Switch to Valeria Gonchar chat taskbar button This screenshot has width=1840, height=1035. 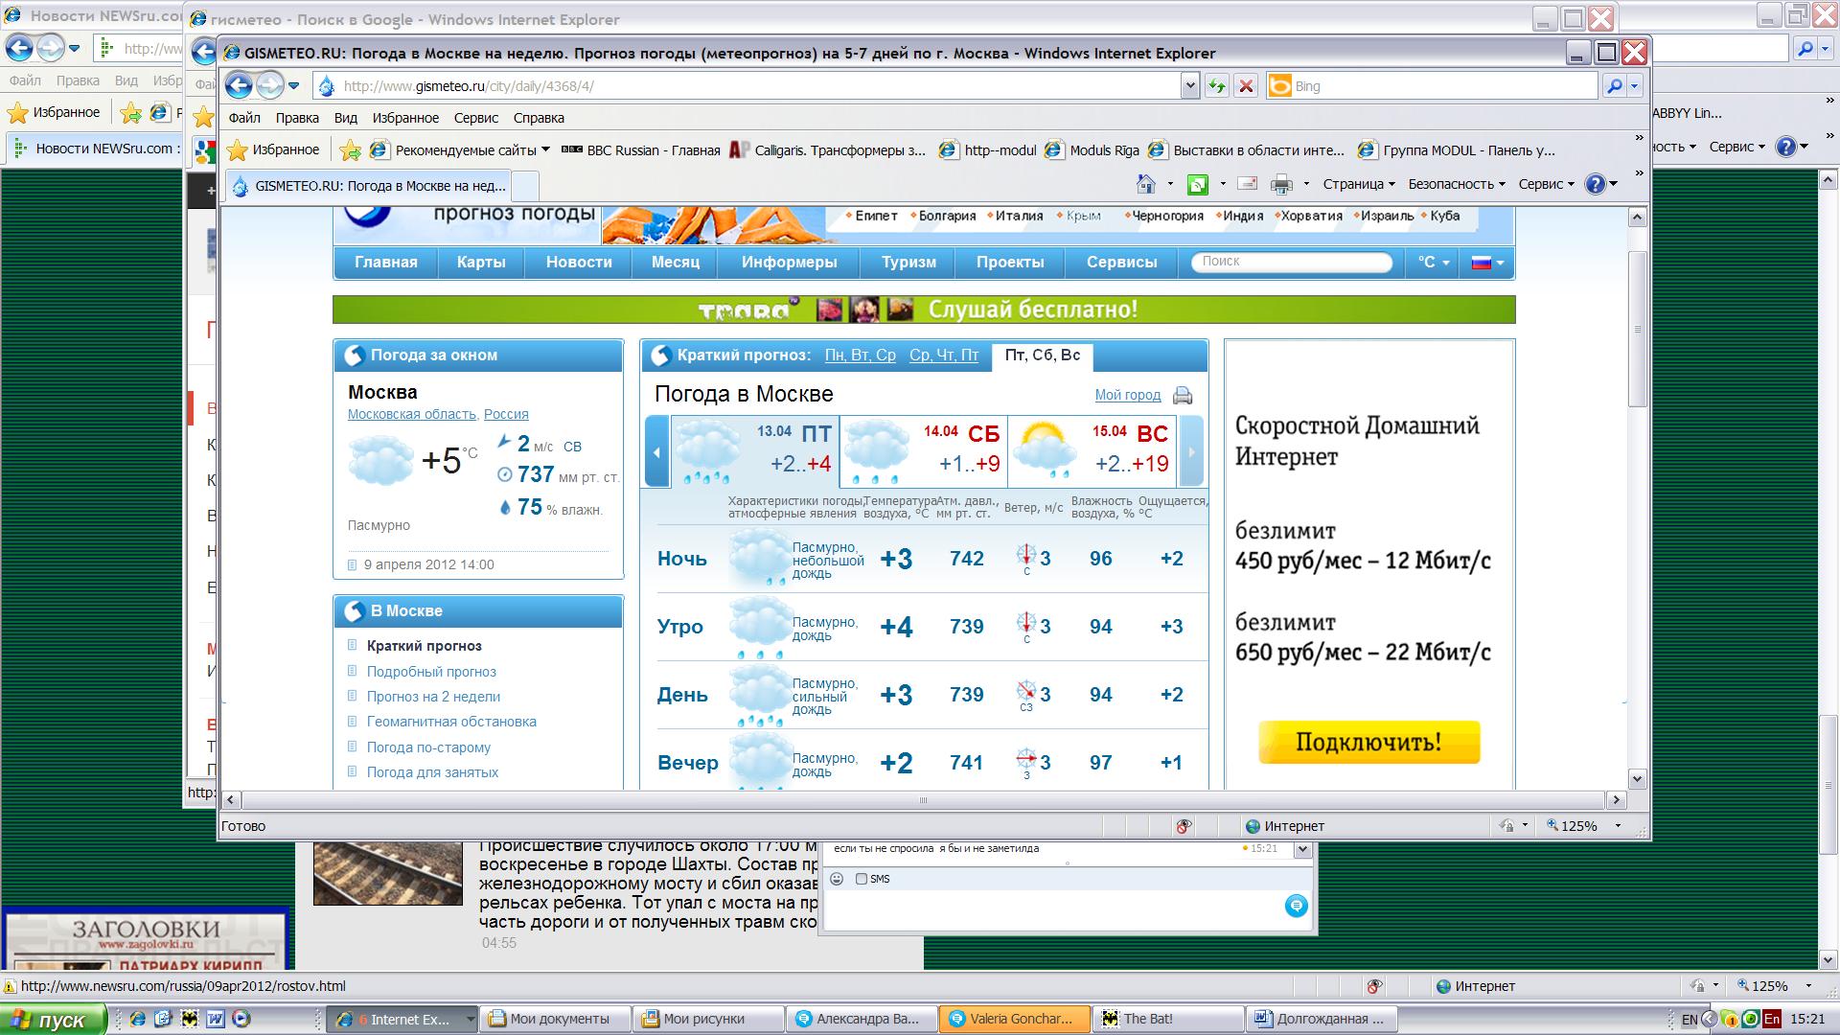click(x=1016, y=1019)
